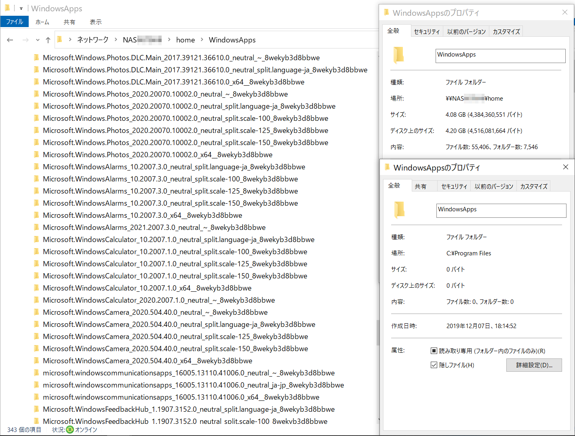
Task: Click folder icon of Photos.DLC.Main_2017.39121.36610.0_x64 row
Action: [x=36, y=82]
